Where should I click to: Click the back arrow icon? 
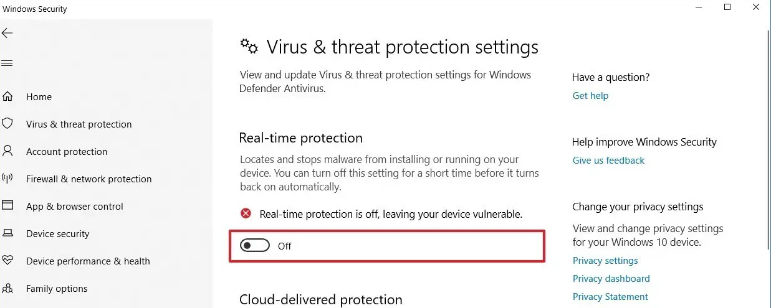coord(7,33)
